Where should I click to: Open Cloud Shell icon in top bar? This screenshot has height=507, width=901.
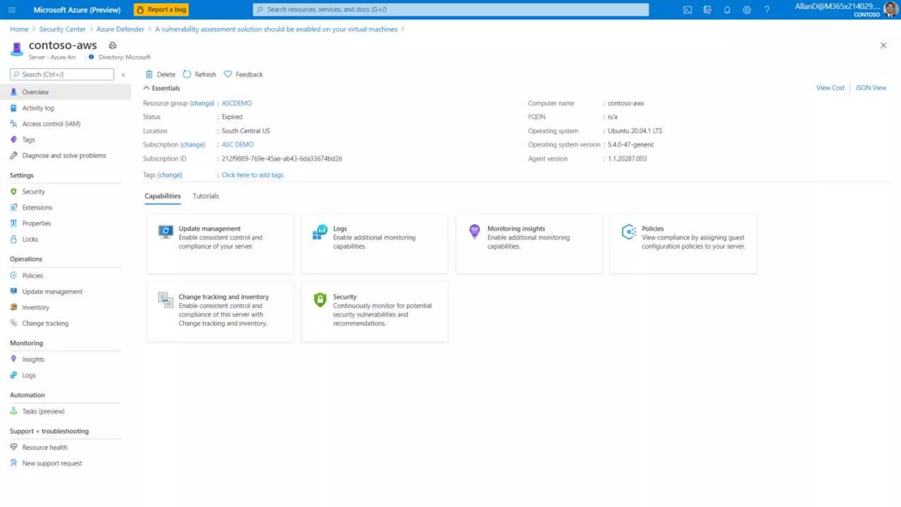[x=687, y=10]
